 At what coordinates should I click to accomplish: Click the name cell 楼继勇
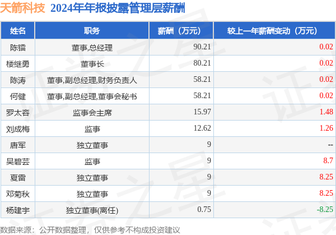point(18,64)
